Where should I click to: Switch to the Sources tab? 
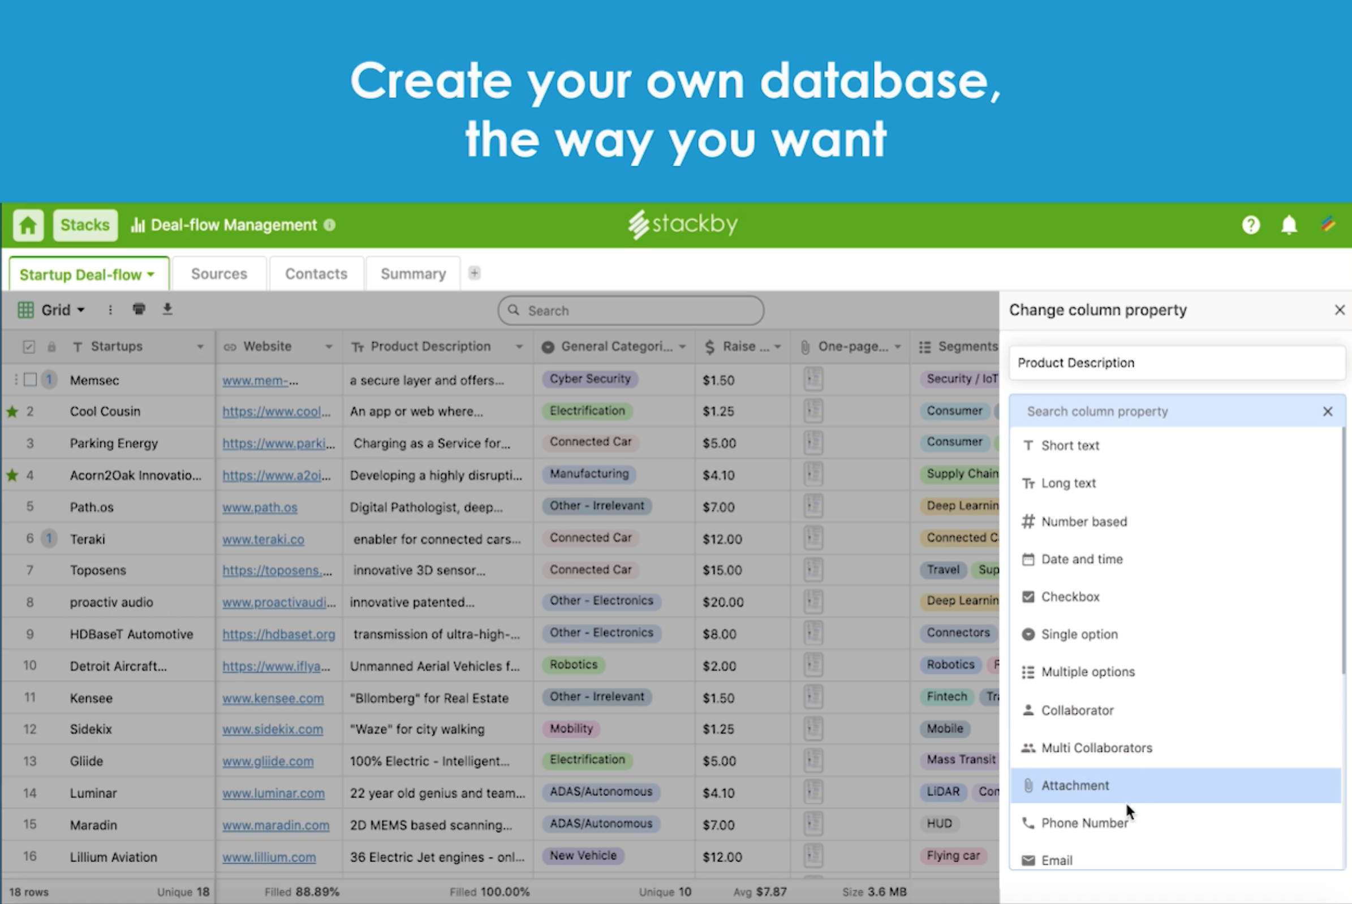tap(219, 274)
